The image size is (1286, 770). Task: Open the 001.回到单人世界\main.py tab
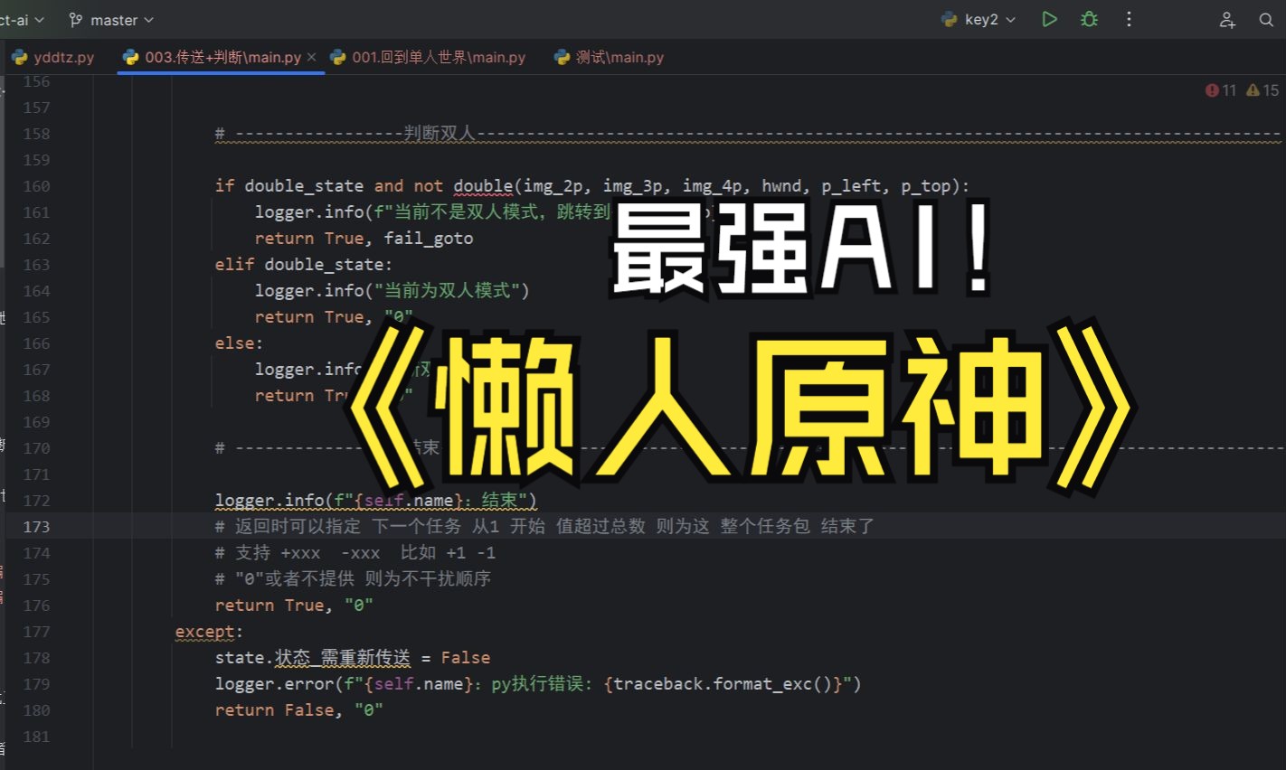pos(428,57)
